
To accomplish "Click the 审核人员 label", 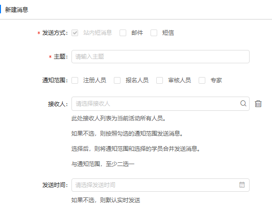I will click(180, 80).
